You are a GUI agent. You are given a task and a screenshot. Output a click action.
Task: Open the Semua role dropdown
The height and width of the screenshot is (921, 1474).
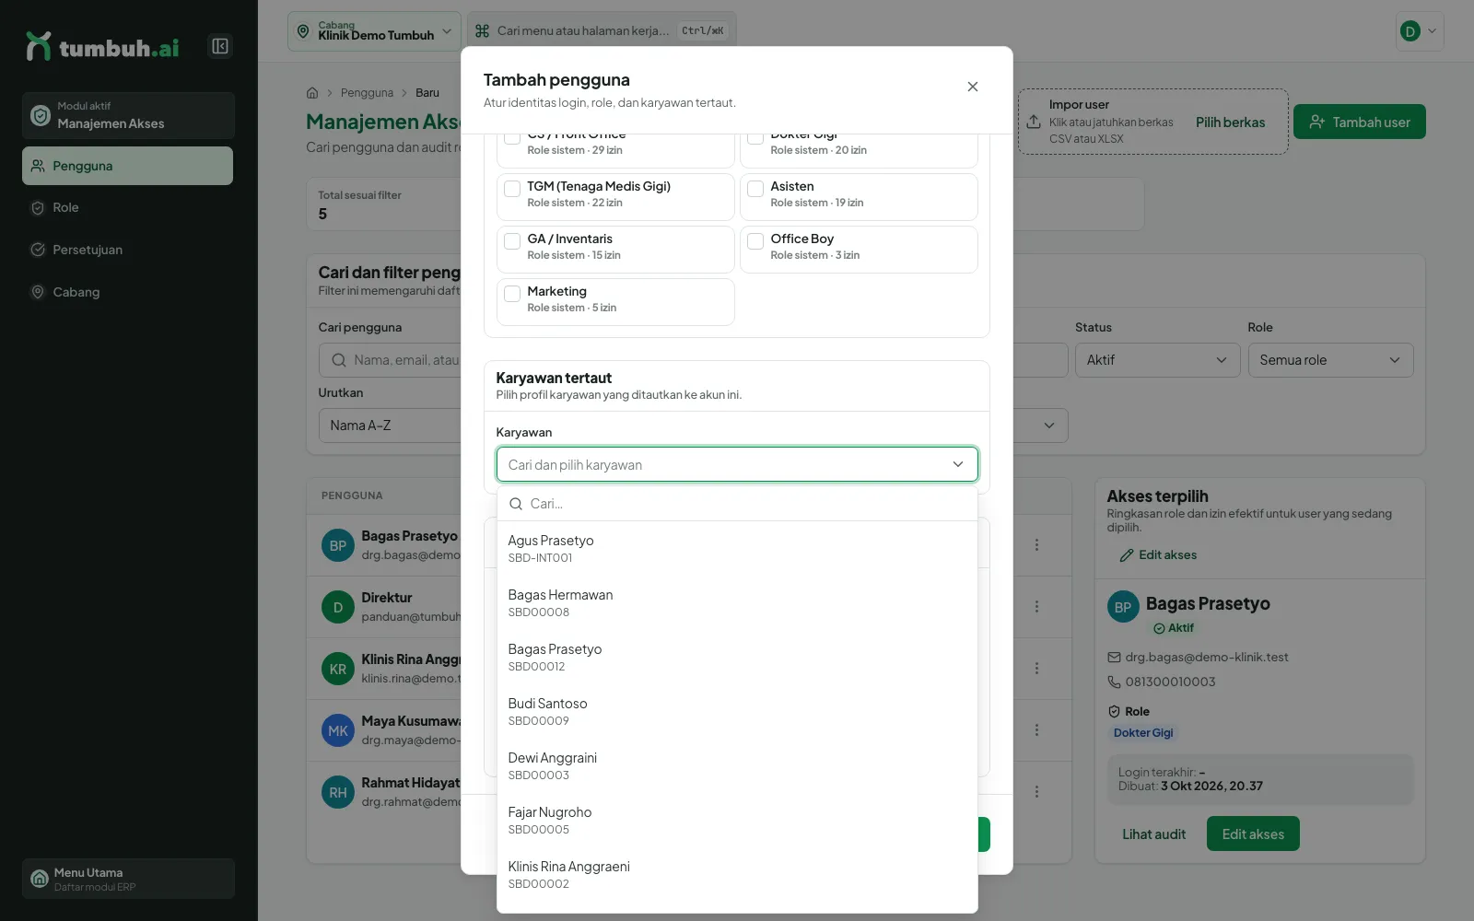[1330, 360]
